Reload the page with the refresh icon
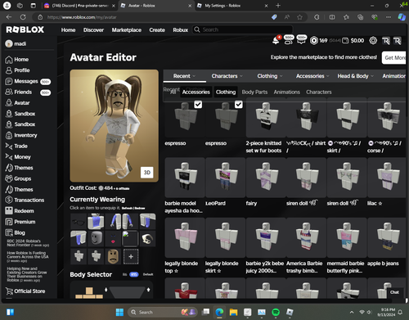This screenshot has height=320, width=409. coord(23,17)
